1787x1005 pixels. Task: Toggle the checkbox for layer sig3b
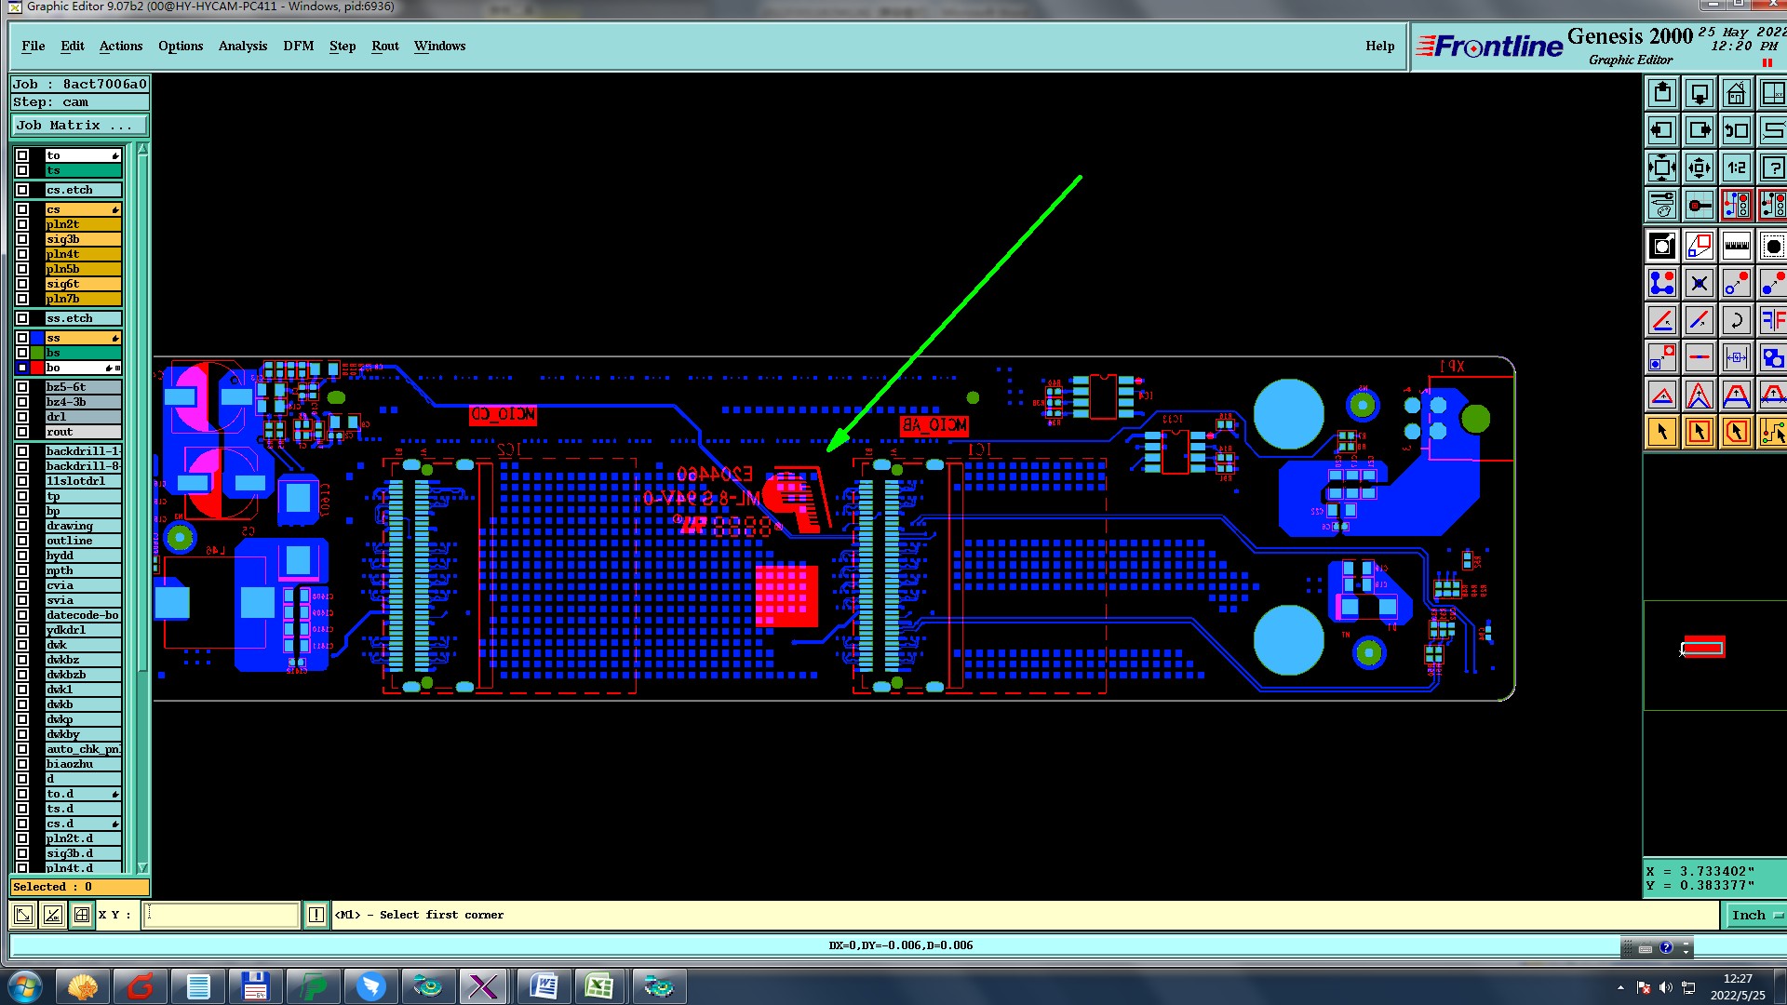(x=22, y=239)
